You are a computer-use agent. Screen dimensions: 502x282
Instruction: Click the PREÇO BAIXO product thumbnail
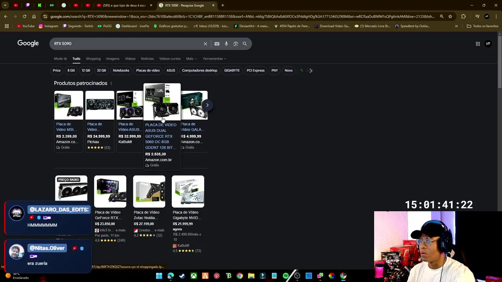(x=71, y=192)
